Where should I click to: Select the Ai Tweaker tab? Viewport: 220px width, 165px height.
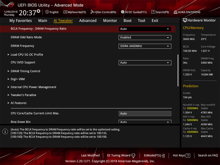click(x=63, y=21)
